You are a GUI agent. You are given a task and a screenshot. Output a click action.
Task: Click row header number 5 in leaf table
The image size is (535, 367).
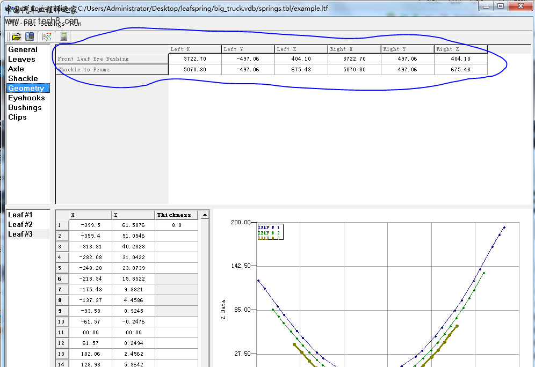point(62,268)
